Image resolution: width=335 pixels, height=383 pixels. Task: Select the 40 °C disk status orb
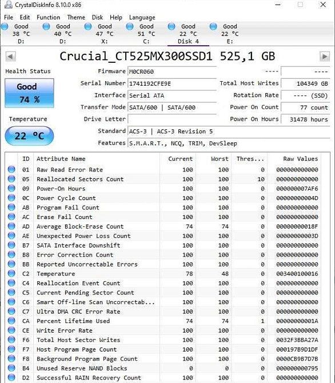[x=46, y=26]
